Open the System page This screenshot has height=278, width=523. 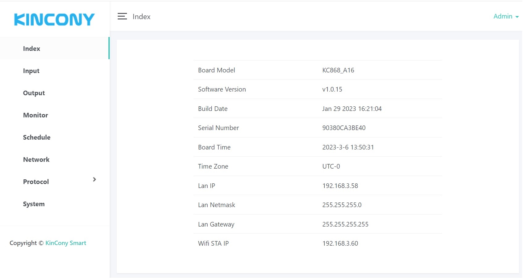[x=34, y=204]
